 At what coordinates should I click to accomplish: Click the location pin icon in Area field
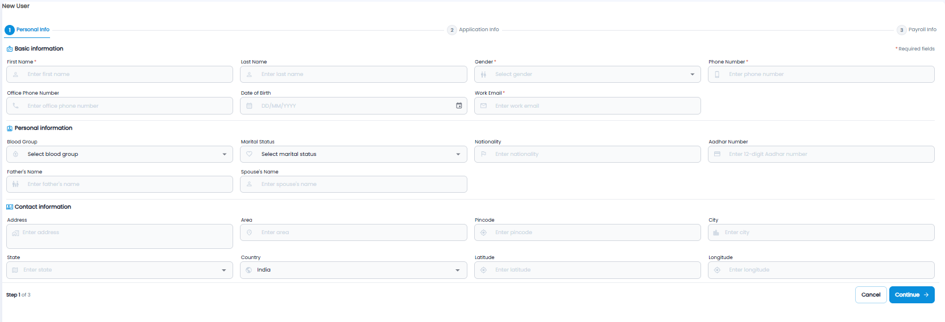click(x=250, y=232)
